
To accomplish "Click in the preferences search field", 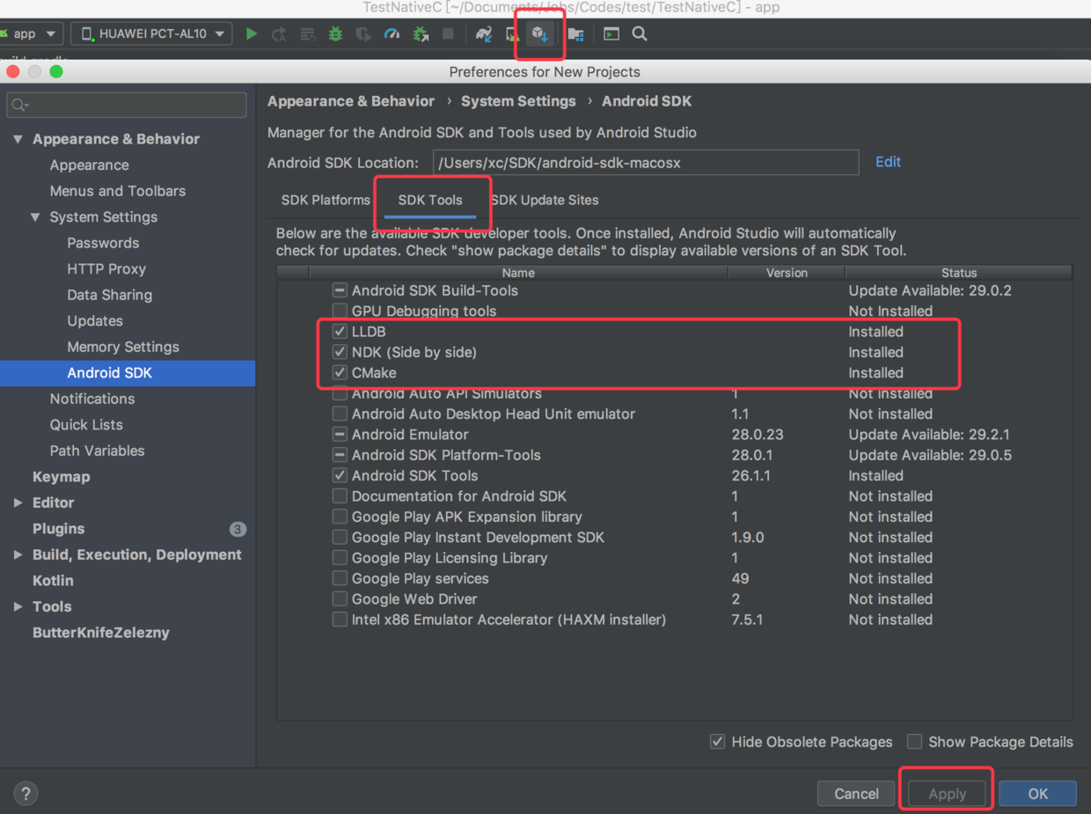I will (127, 105).
